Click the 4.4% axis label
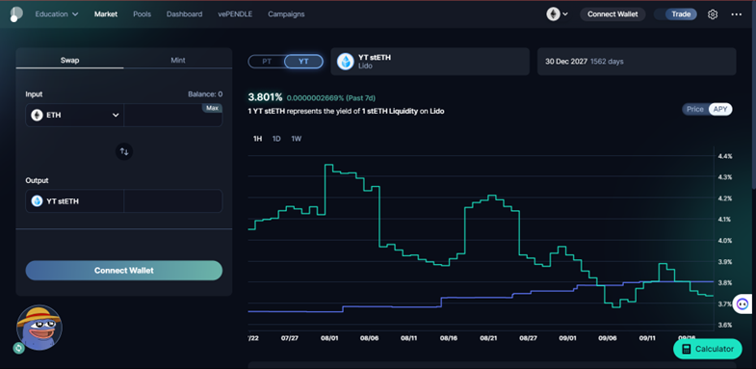 coord(725,156)
